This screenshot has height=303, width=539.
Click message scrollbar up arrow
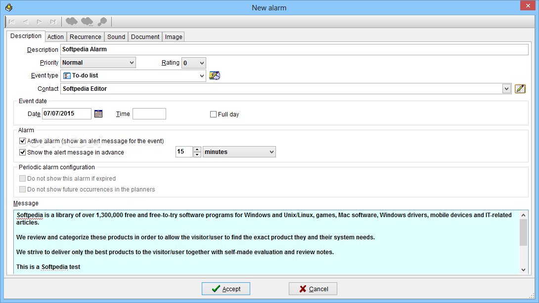523,215
